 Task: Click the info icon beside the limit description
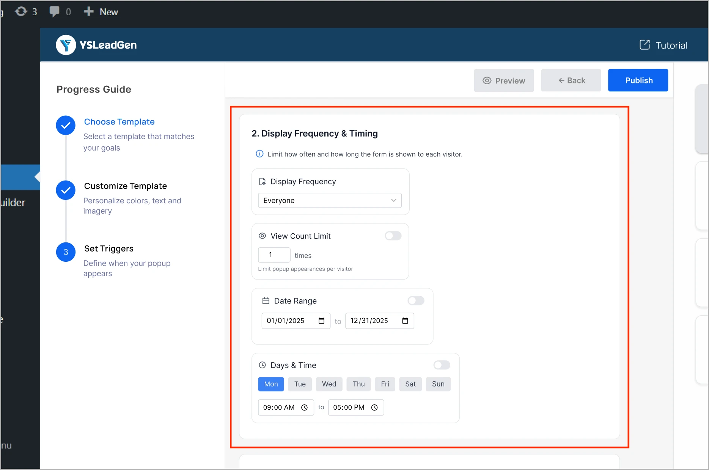[259, 154]
